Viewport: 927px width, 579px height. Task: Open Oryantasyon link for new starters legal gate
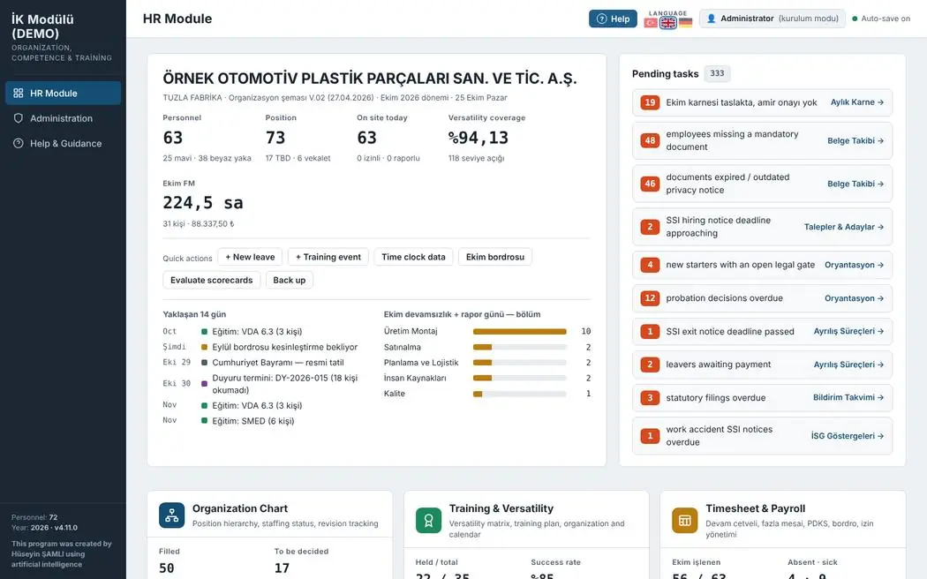[x=854, y=265]
